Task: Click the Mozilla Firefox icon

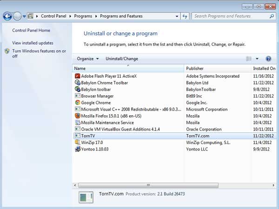Action: click(x=77, y=116)
